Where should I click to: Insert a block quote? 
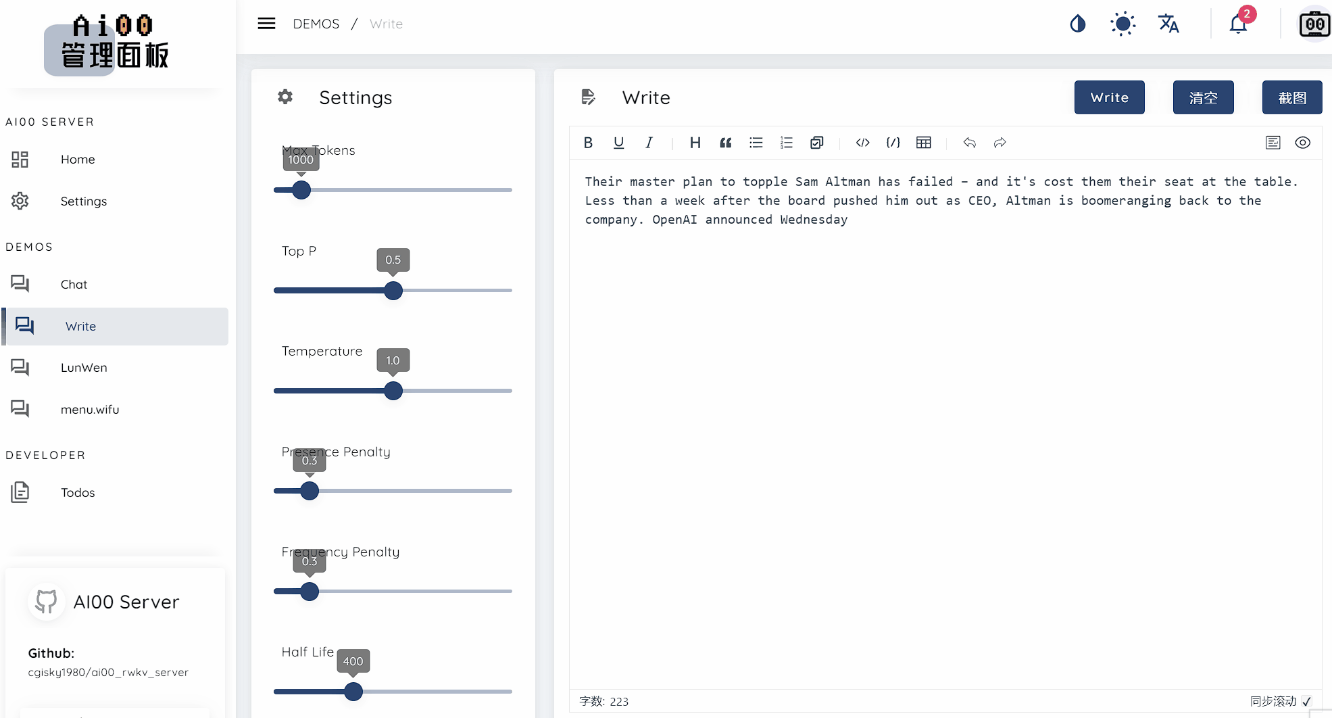726,143
